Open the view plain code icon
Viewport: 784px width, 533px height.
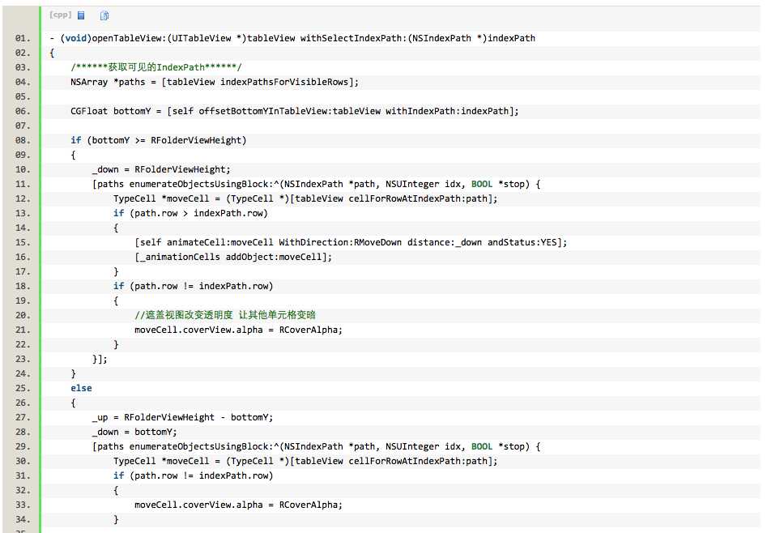coord(81,15)
